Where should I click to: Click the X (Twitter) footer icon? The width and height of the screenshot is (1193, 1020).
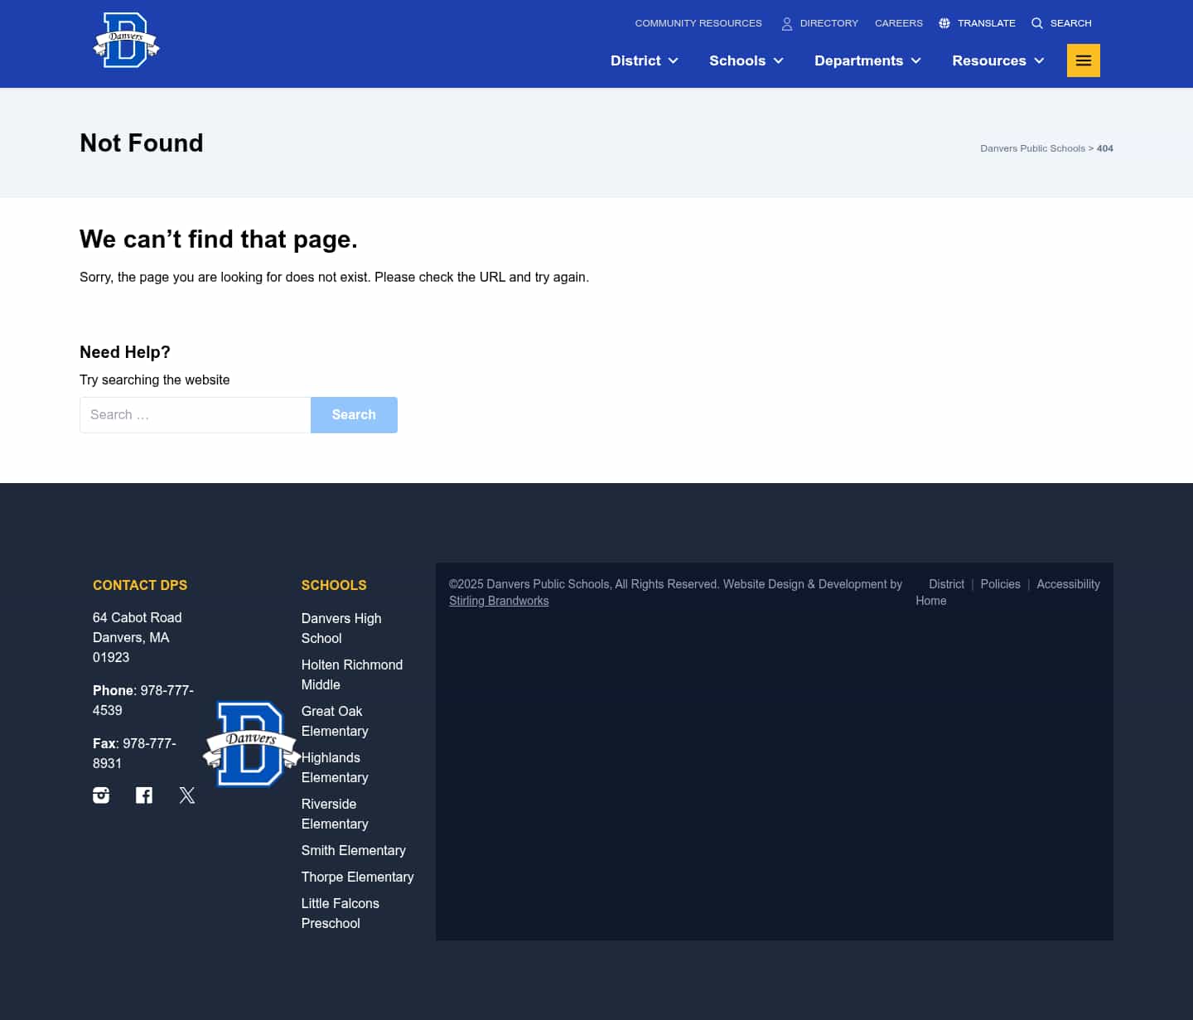186,795
